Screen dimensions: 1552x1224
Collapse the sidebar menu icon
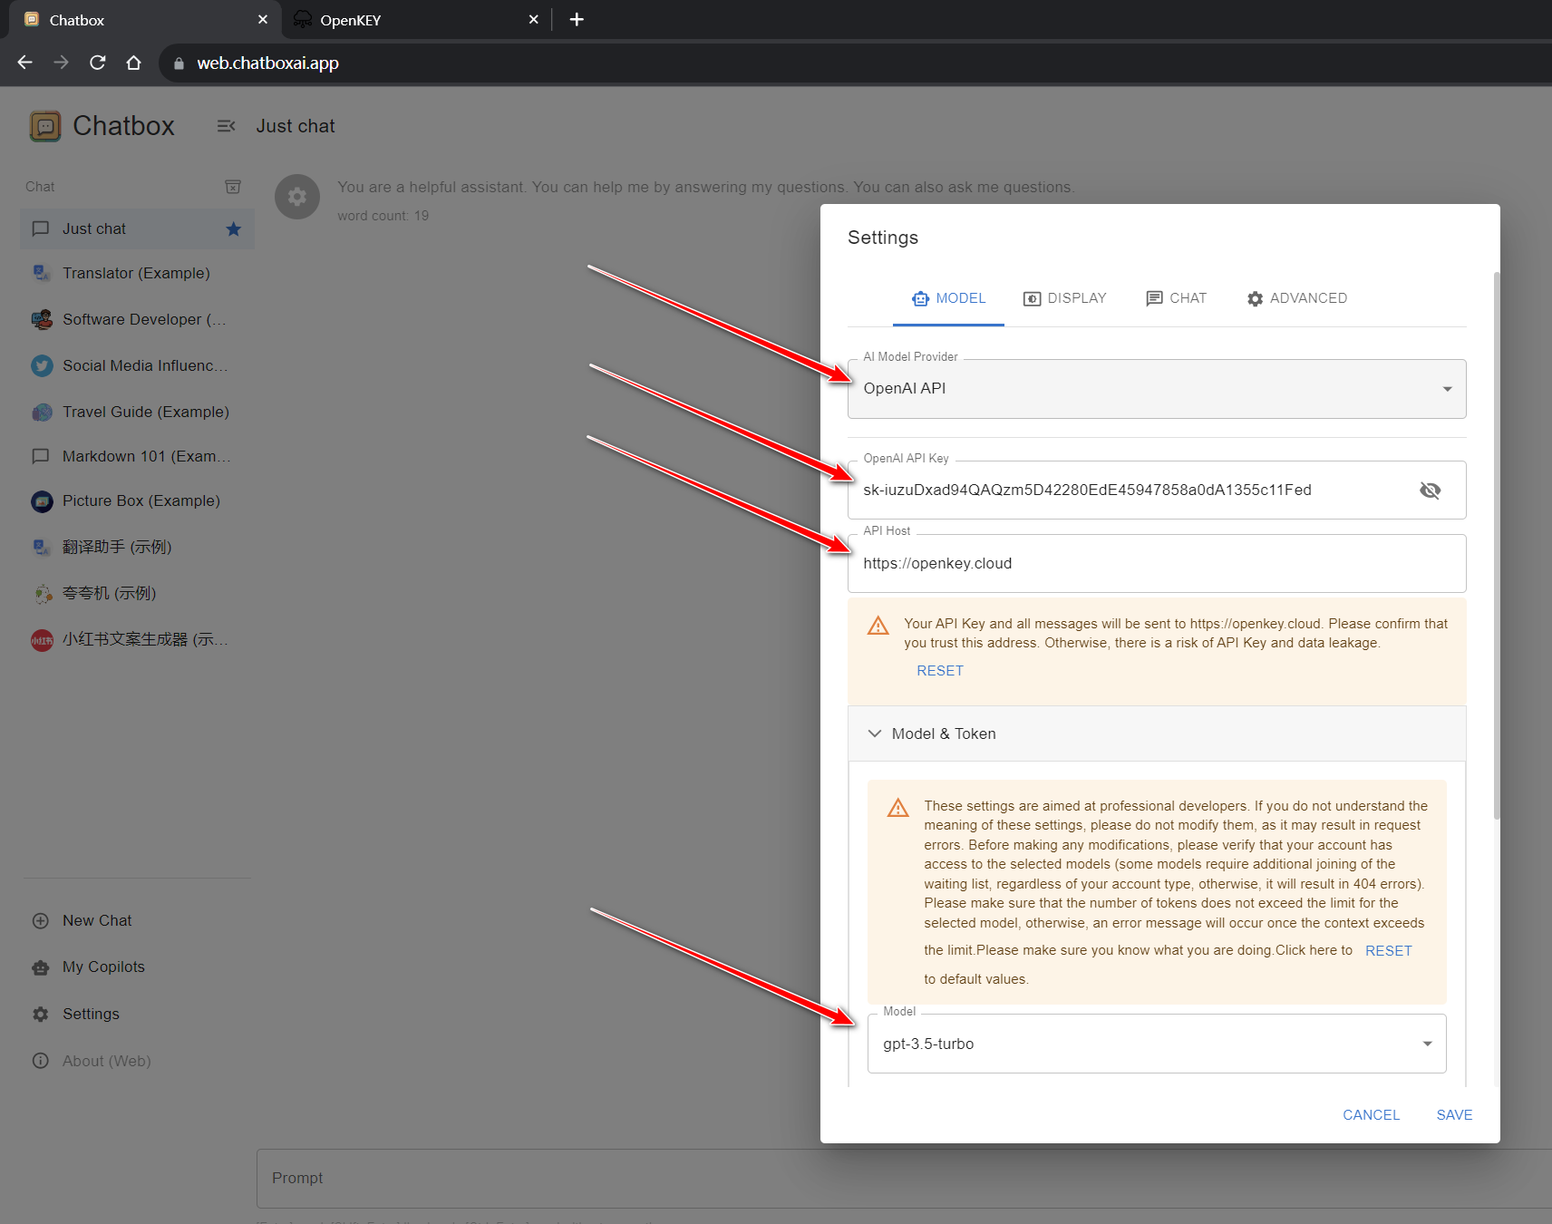226,126
